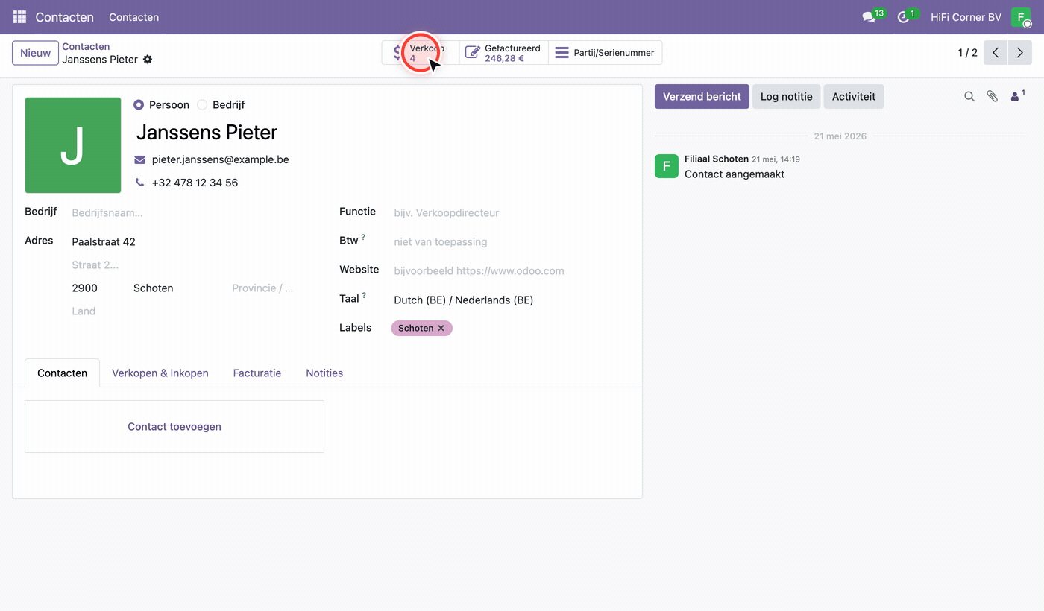Click the Btw help question mark
Image resolution: width=1044 pixels, height=611 pixels.
click(x=363, y=238)
